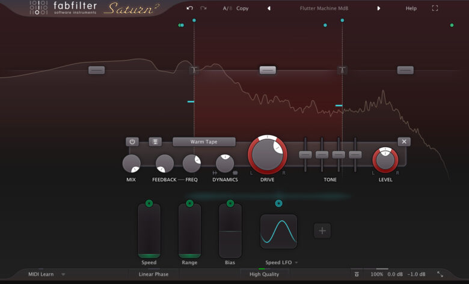The image size is (469, 284).
Task: Toggle the band power button
Action: pyautogui.click(x=132, y=142)
